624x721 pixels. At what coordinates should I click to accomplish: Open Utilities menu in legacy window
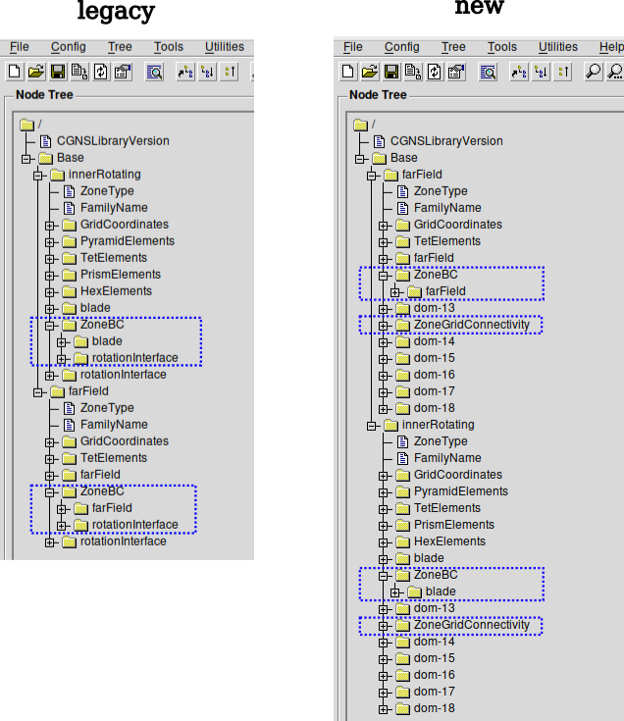225,47
